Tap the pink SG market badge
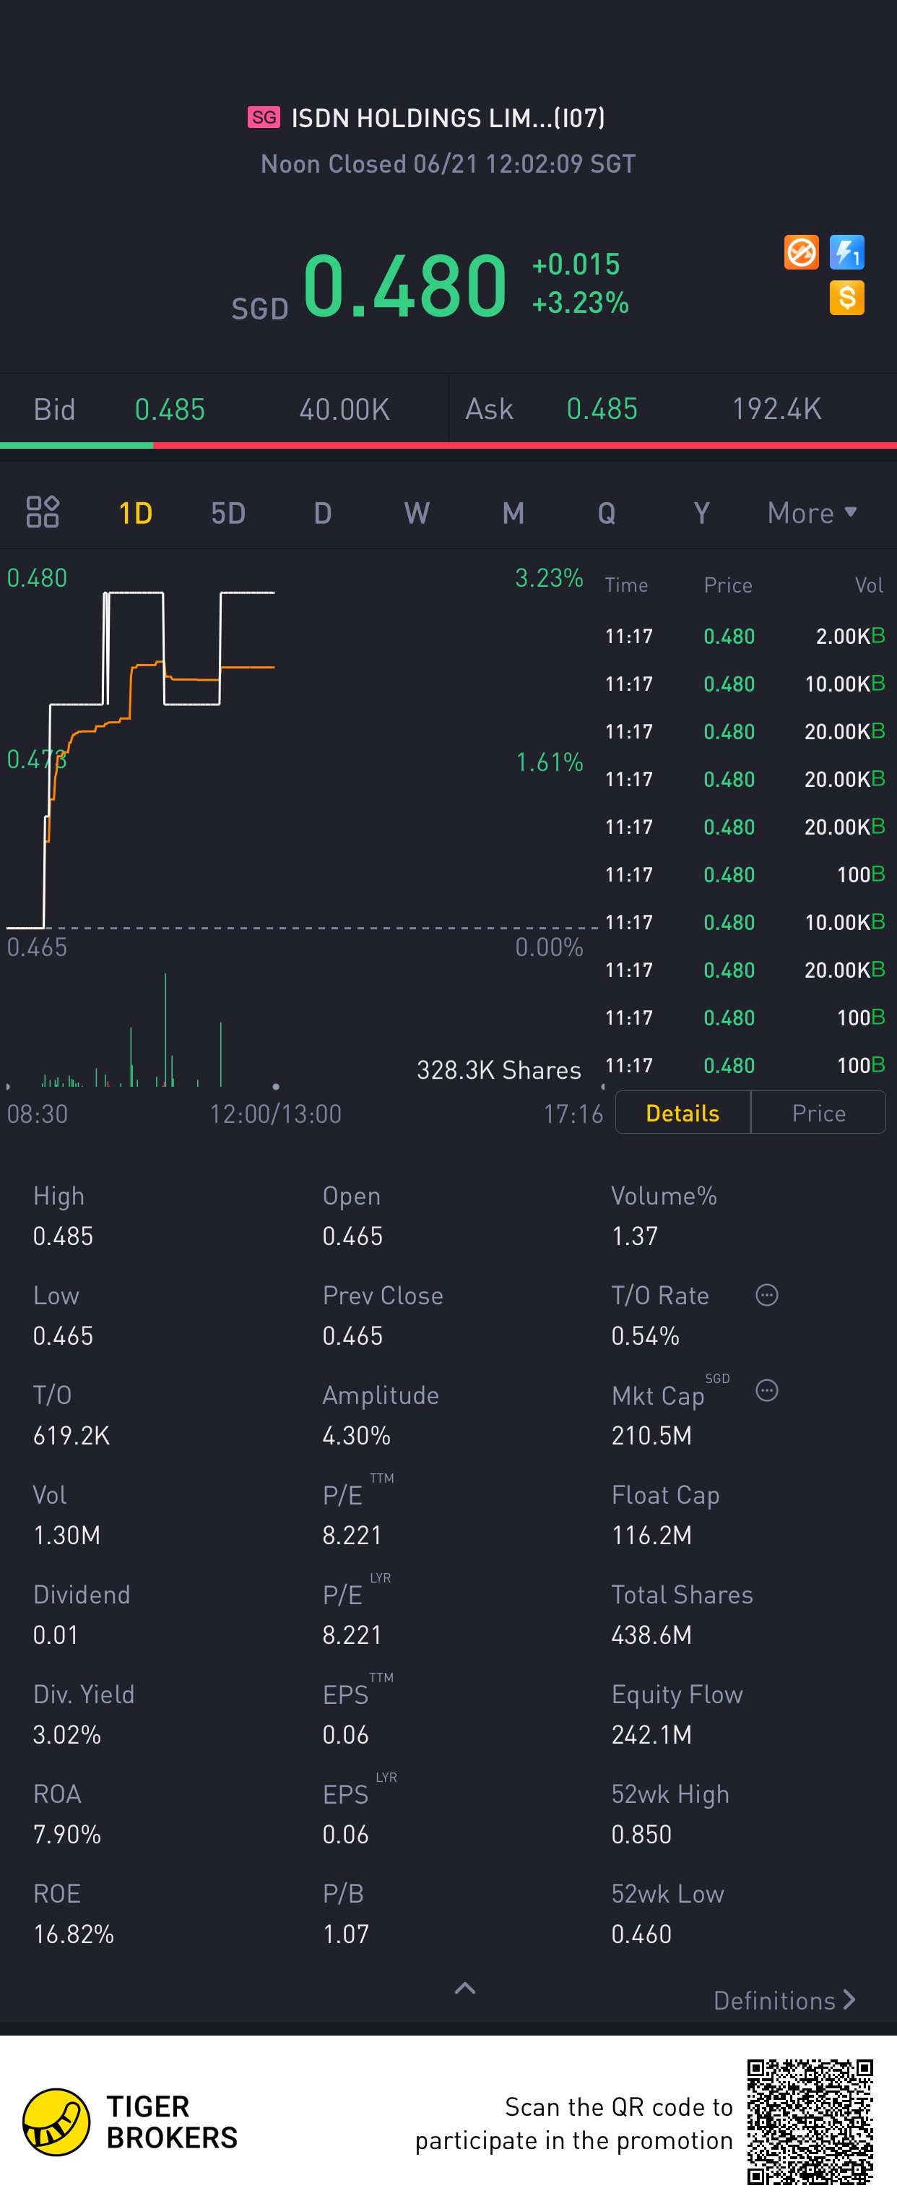The height and width of the screenshot is (2209, 897). [x=264, y=116]
